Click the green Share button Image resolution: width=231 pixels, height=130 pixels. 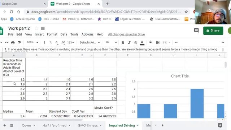coord(213,30)
